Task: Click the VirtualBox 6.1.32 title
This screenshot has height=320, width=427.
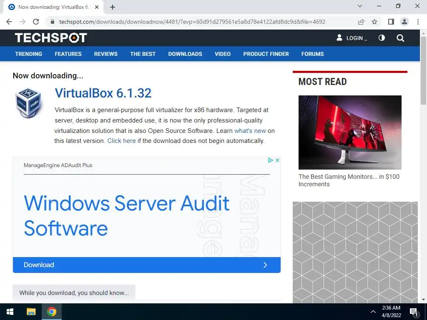Action: click(103, 93)
